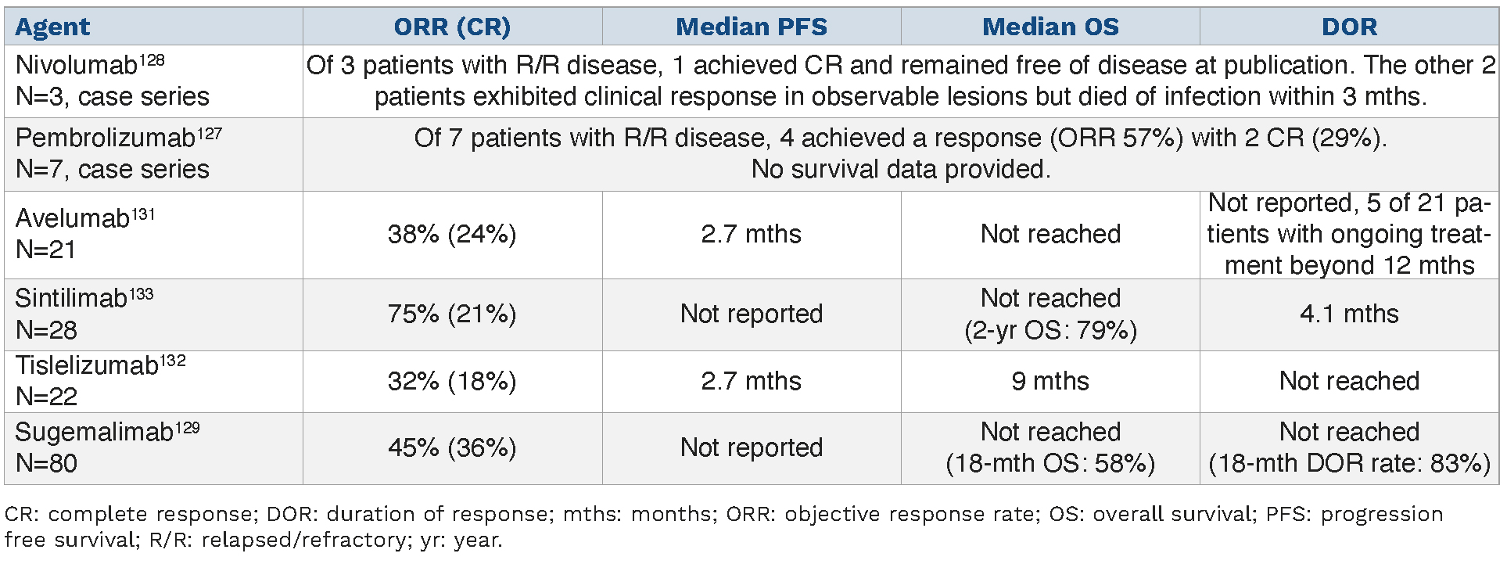Open the Pembrolizumab reference 127 citation
The height and width of the screenshot is (564, 1507).
tap(209, 133)
